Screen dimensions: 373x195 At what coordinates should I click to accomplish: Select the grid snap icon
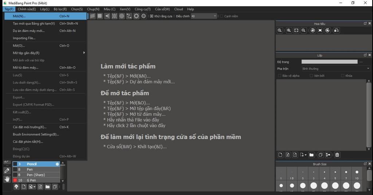click(100, 16)
